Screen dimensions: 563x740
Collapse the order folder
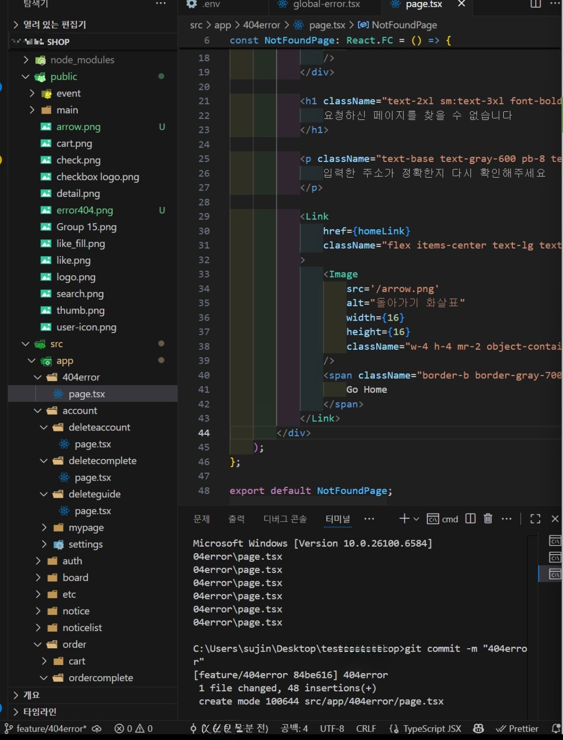click(x=74, y=644)
